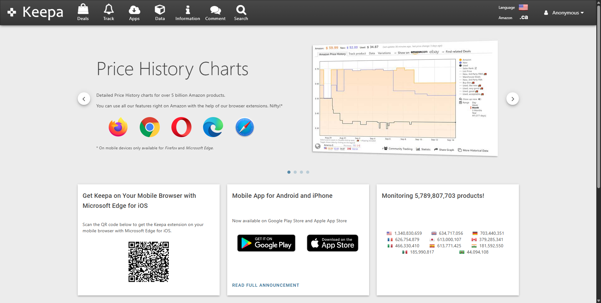The width and height of the screenshot is (601, 303).
Task: Open the Language flag selector
Action: [523, 7]
